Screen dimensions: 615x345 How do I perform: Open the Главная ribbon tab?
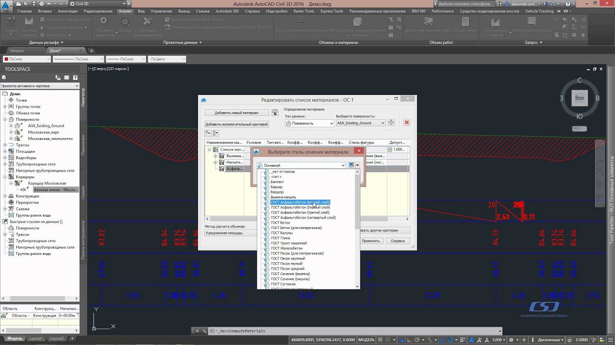tap(25, 11)
